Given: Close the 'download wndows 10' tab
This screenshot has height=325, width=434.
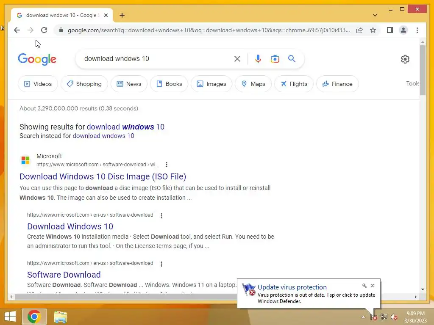Looking at the screenshot, I should coord(106,15).
